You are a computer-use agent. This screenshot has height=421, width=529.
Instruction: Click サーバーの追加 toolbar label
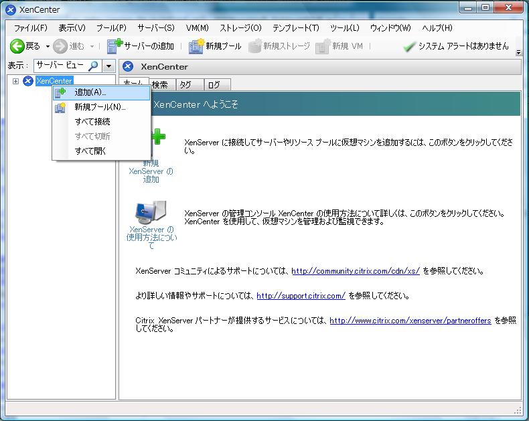pyautogui.click(x=149, y=46)
